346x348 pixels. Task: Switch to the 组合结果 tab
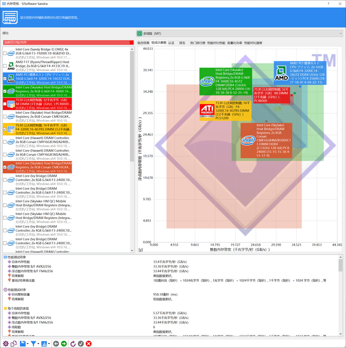click(143, 43)
